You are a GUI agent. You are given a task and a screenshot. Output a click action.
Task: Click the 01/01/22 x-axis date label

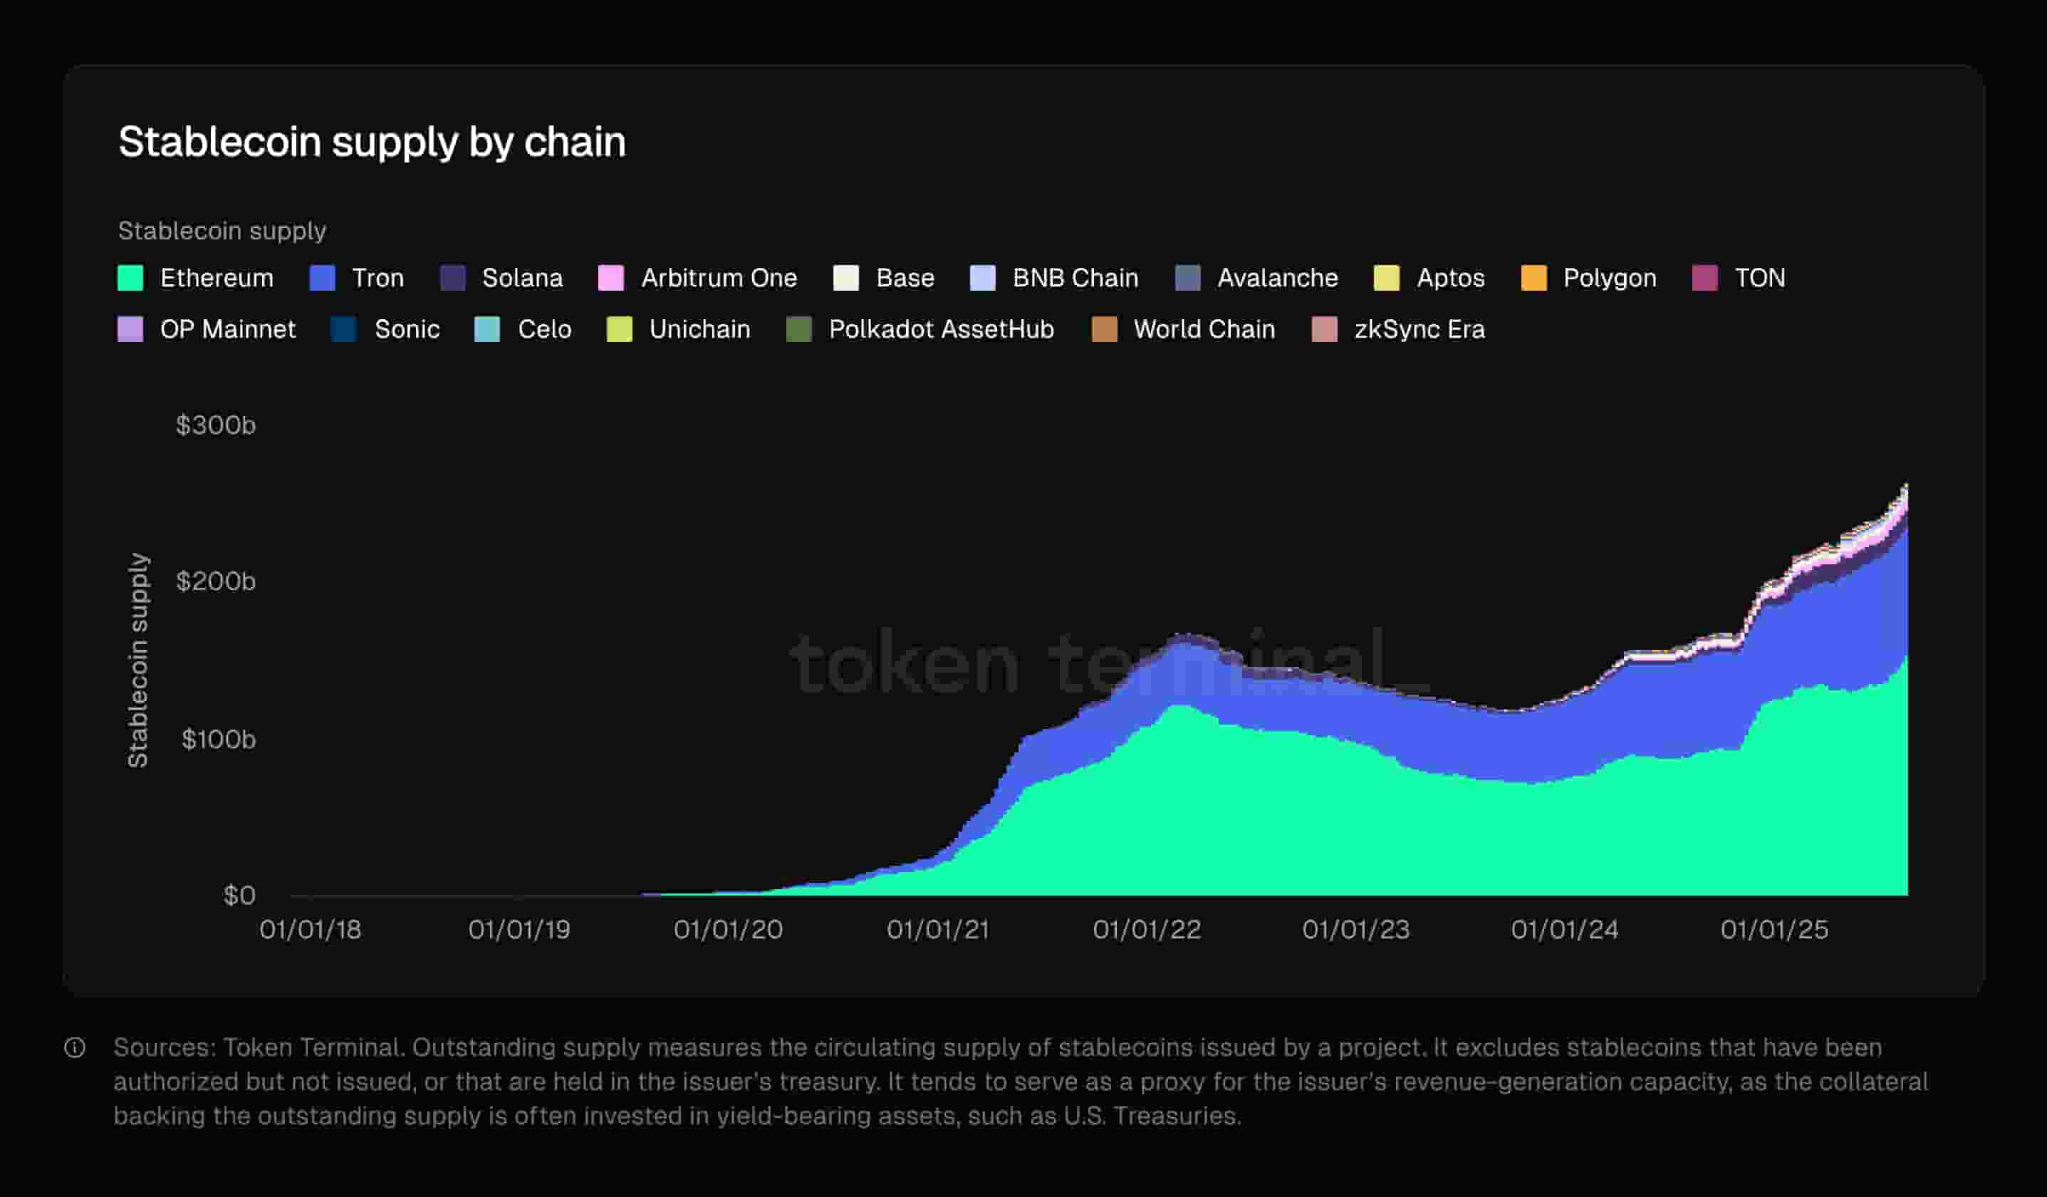pos(1146,930)
